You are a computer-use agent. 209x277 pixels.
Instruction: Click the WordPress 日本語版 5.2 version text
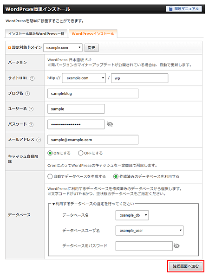tap(70, 60)
